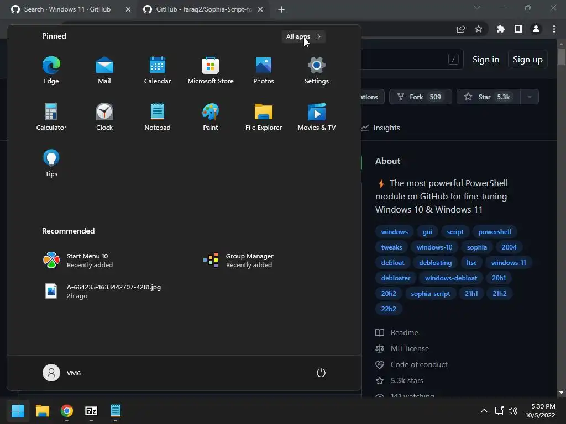Image resolution: width=566 pixels, height=424 pixels.
Task: Open Microsoft Store
Action: [211, 70]
